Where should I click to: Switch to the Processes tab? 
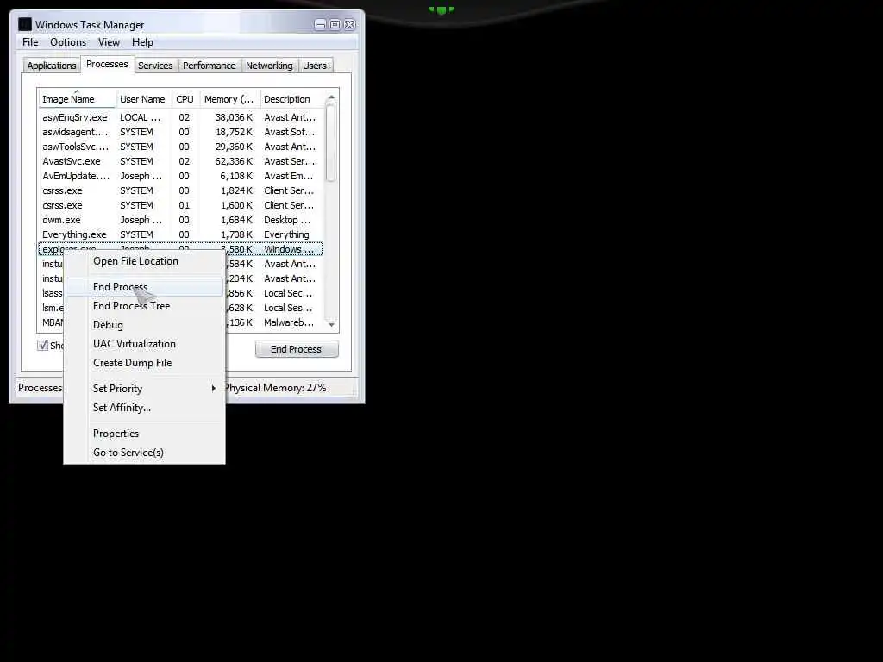107,64
